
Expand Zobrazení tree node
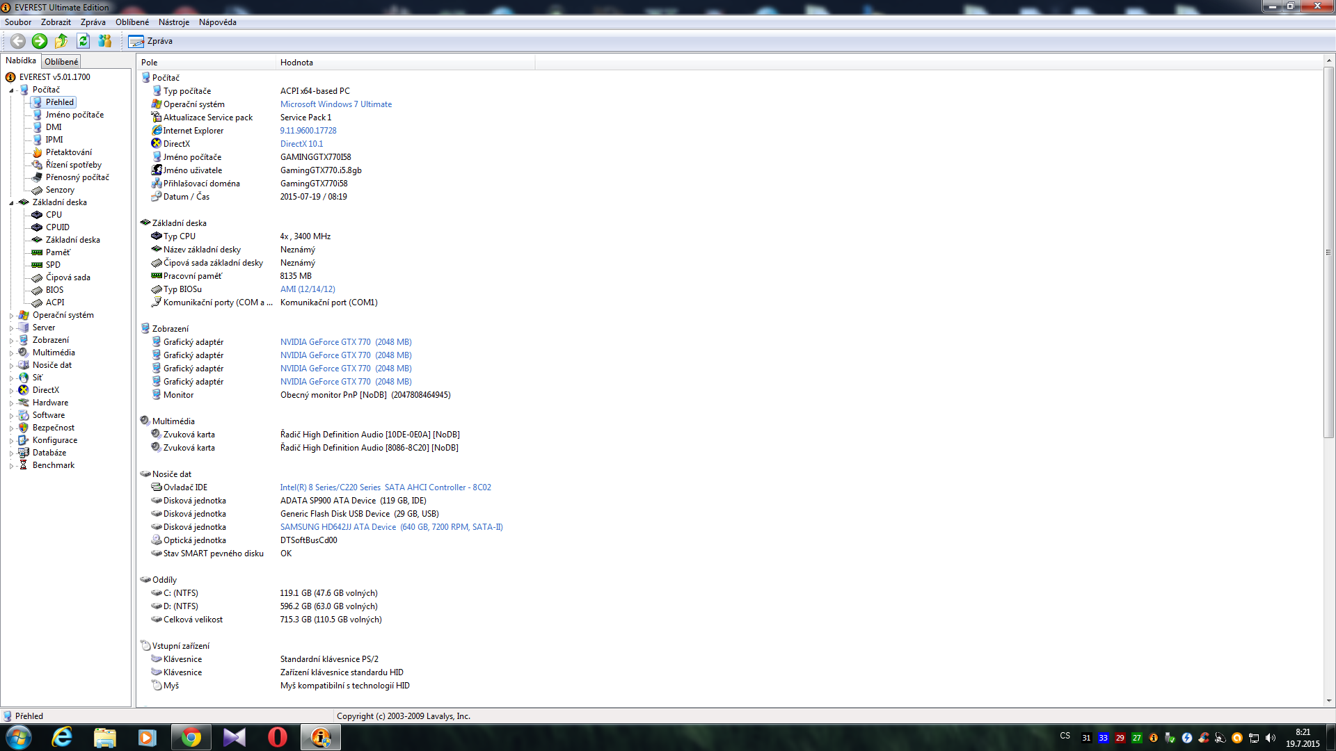tap(12, 341)
